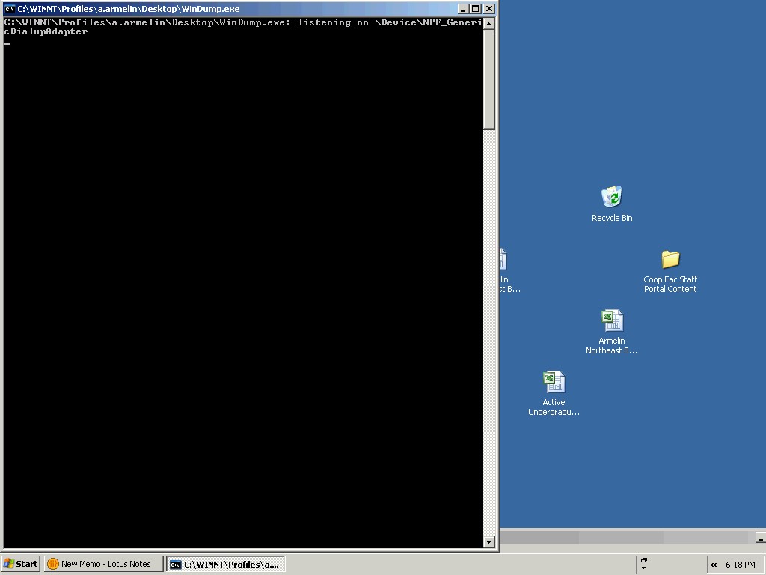Viewport: 766px width, 575px height.
Task: Select the Armelin Northeast Excel file icon
Action: point(612,321)
